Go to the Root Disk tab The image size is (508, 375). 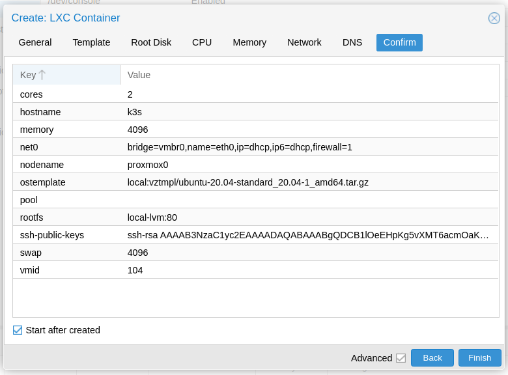click(x=151, y=42)
